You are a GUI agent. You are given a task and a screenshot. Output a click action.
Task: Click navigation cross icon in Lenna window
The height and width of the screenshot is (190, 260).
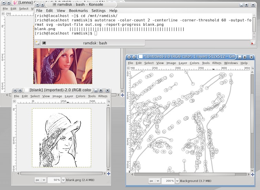pos(122,95)
